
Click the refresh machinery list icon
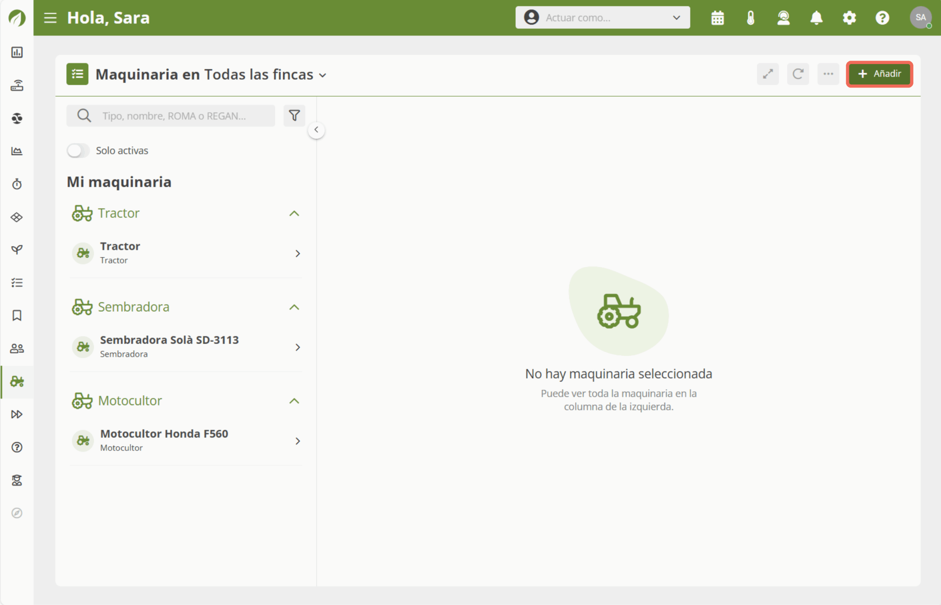pyautogui.click(x=798, y=74)
